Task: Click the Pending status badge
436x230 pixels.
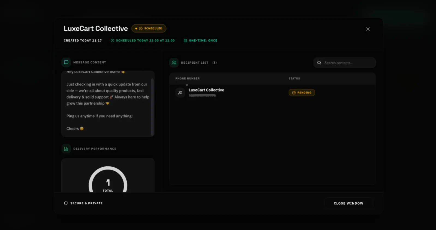Action: point(302,93)
